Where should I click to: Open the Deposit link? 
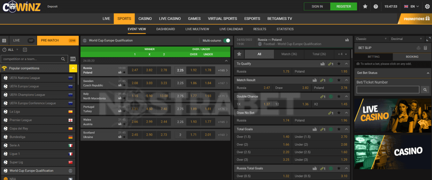52,7
